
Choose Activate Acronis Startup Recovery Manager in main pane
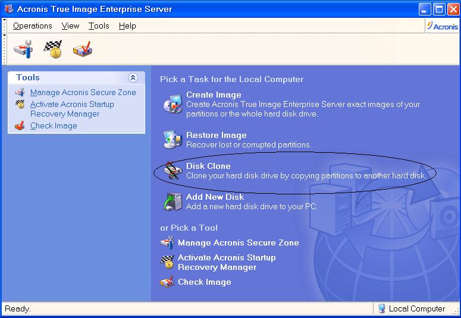[227, 262]
